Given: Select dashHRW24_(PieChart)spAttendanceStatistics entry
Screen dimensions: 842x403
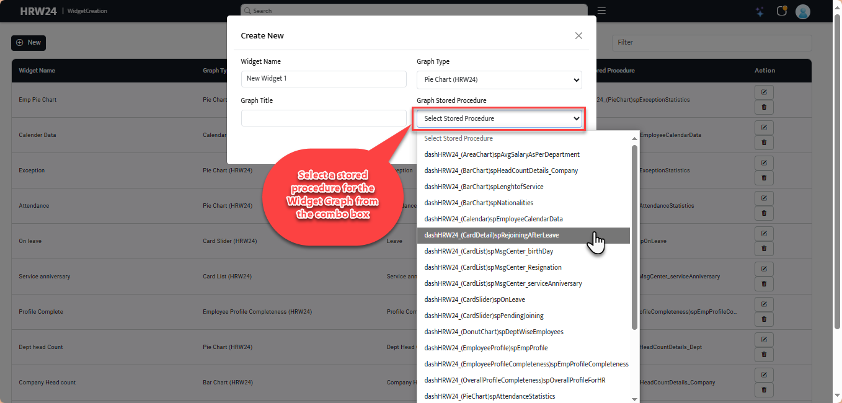Looking at the screenshot, I should click(x=489, y=396).
